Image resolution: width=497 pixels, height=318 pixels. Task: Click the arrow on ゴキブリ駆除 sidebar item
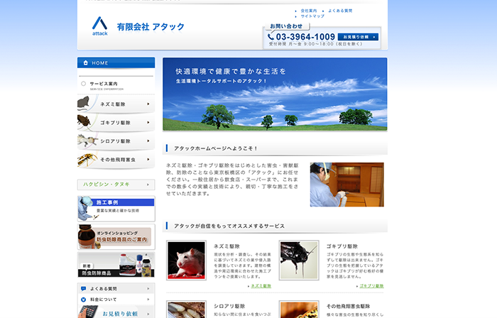[x=148, y=123]
